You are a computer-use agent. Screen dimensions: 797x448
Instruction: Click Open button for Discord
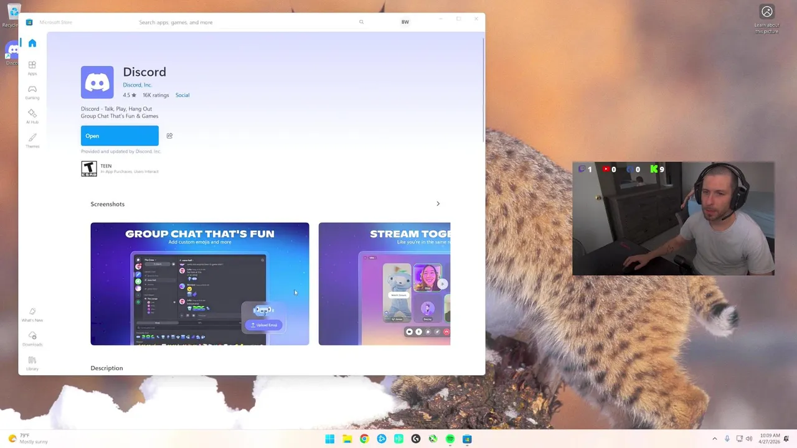point(120,136)
